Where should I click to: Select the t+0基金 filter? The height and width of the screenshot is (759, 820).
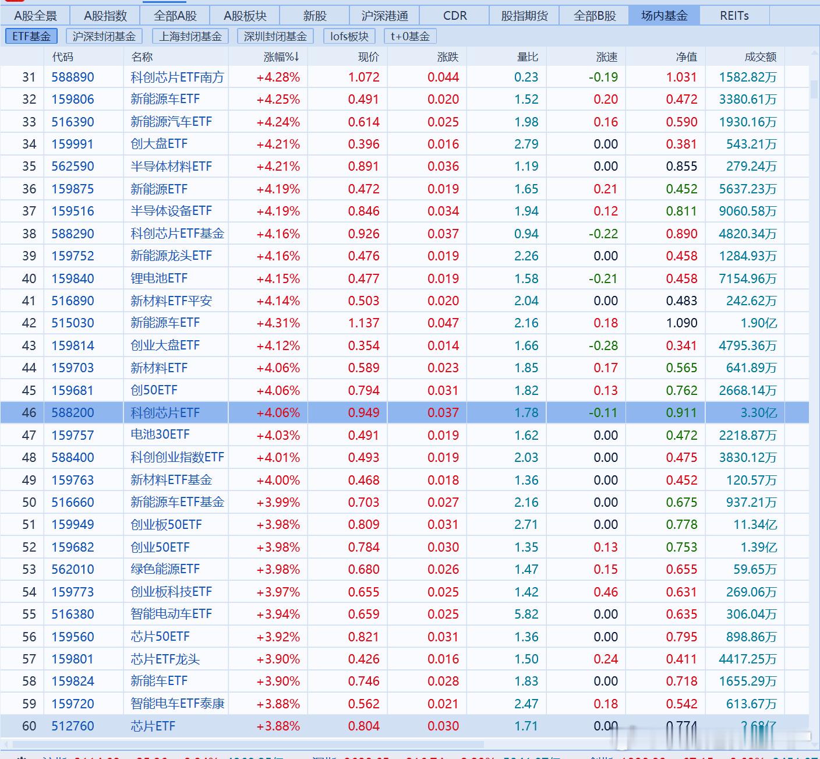[x=410, y=36]
